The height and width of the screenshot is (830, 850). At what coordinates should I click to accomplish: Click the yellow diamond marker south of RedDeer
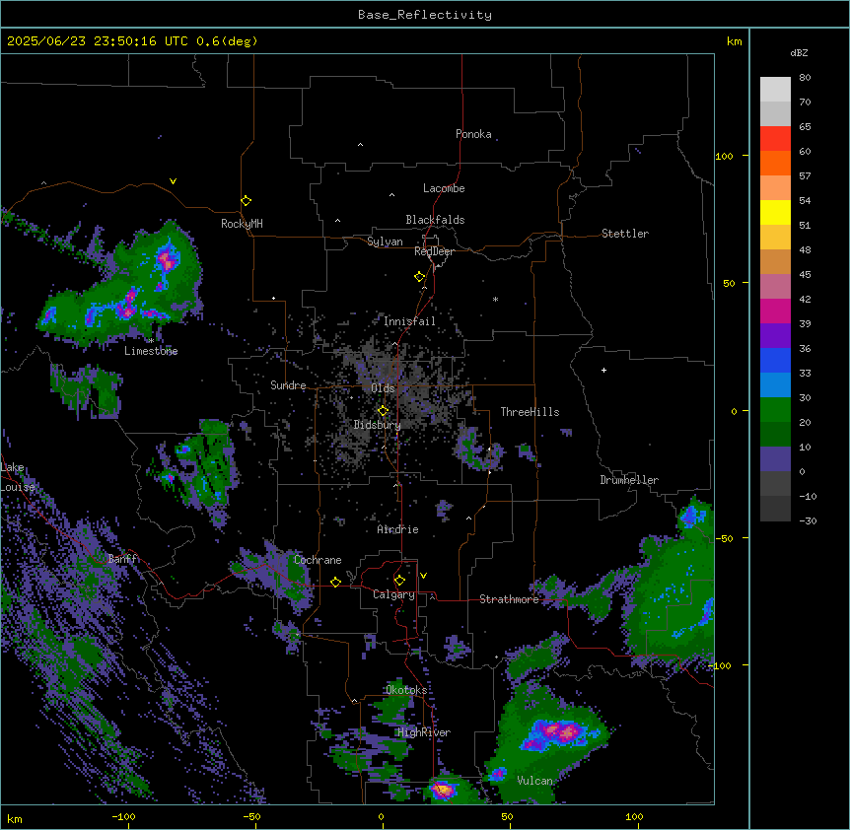click(x=419, y=277)
